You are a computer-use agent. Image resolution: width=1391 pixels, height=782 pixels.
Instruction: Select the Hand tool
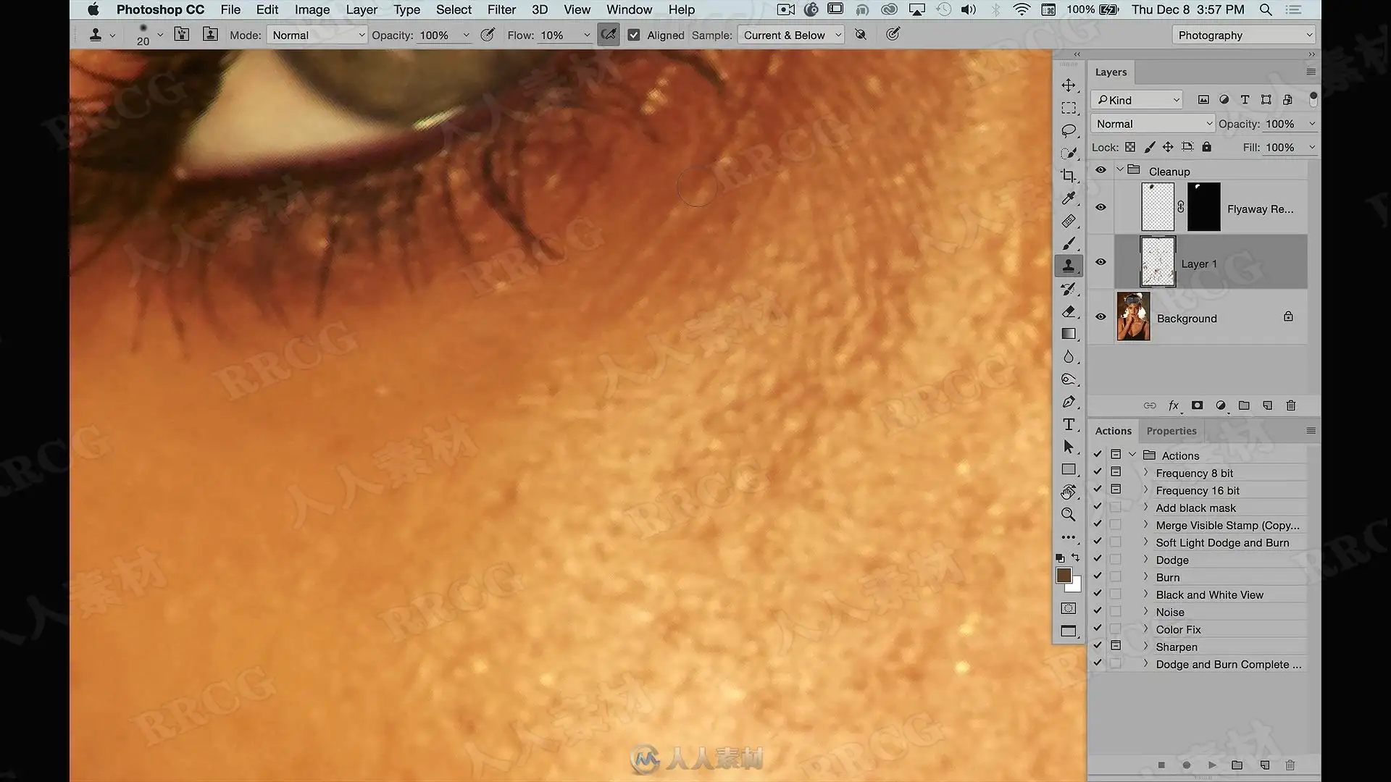point(1069,492)
